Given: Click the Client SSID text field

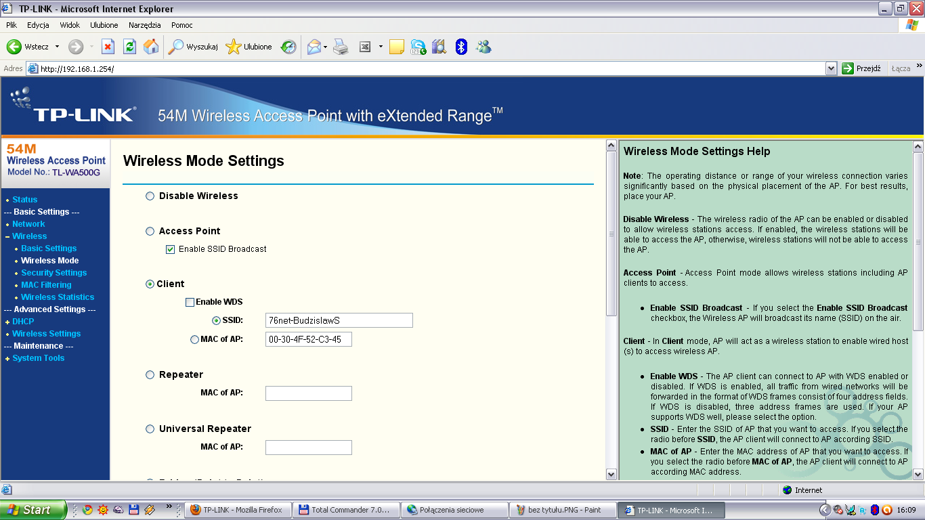Looking at the screenshot, I should [339, 320].
